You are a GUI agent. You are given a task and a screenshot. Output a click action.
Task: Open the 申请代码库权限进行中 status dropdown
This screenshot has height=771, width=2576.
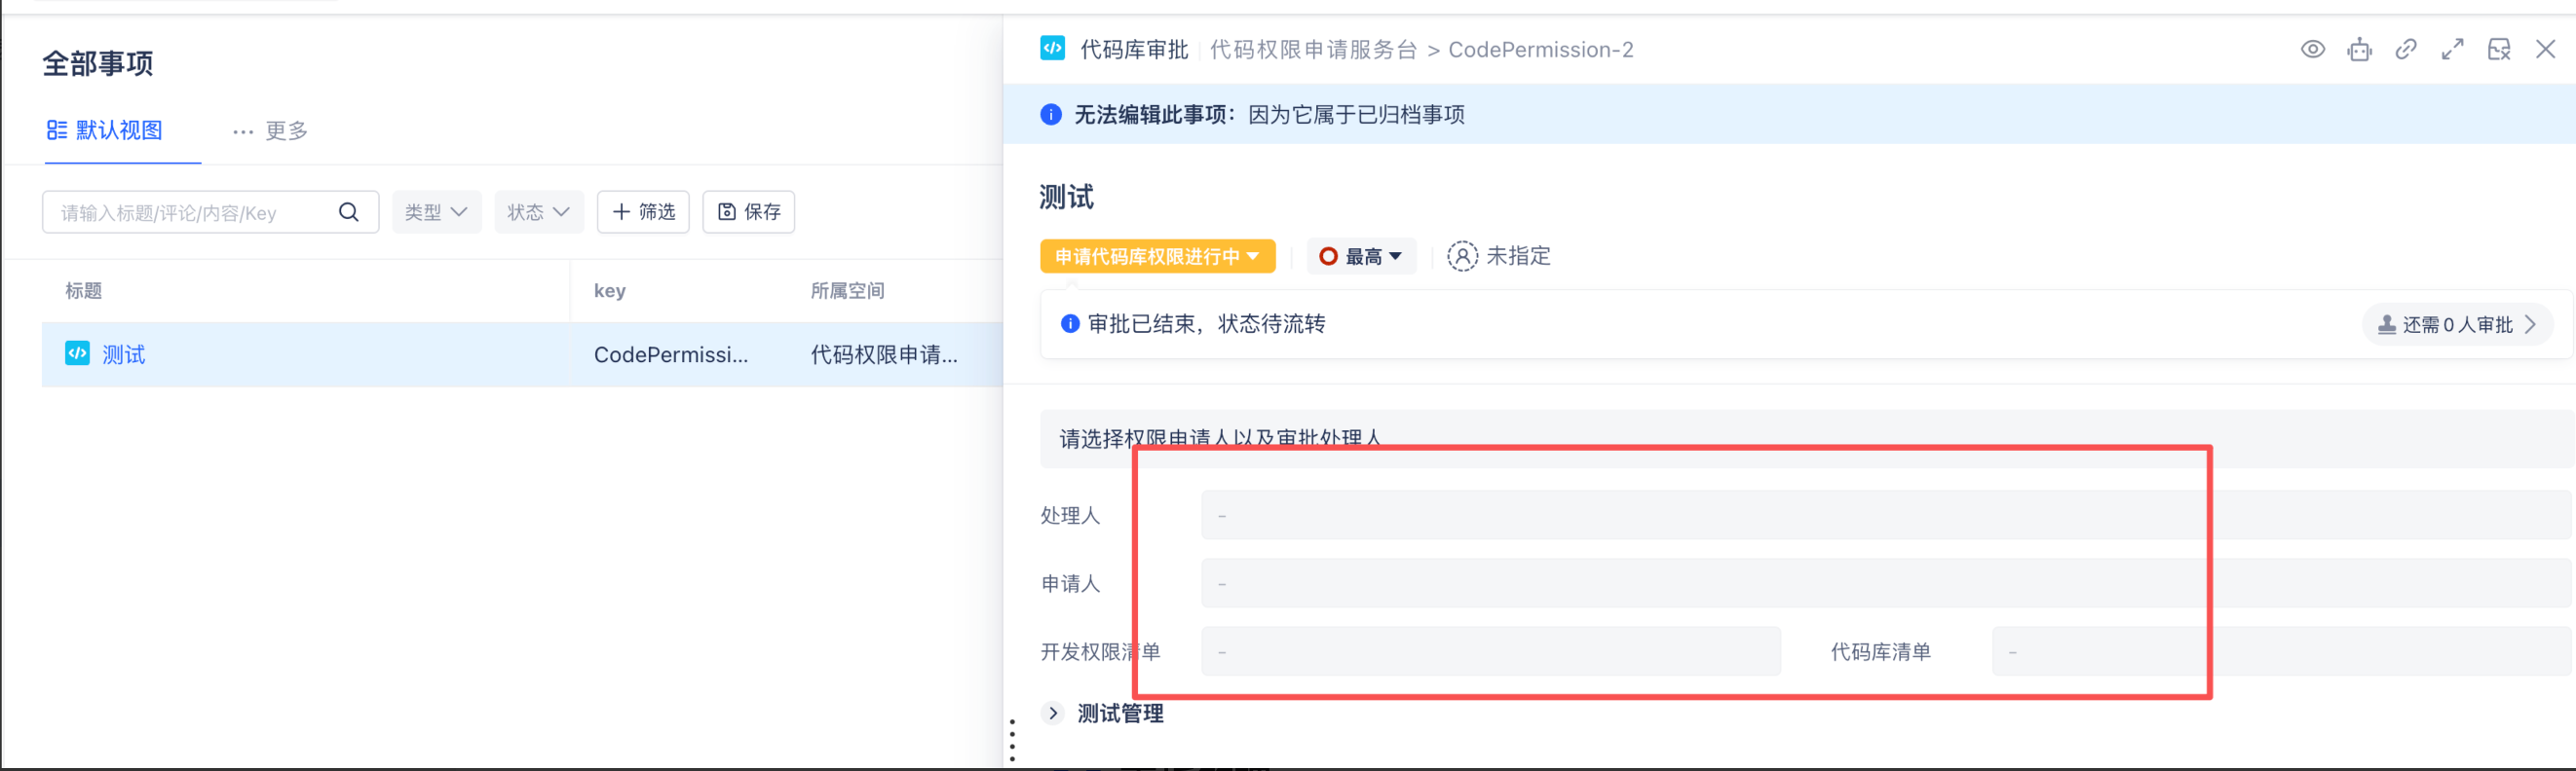click(x=1157, y=257)
